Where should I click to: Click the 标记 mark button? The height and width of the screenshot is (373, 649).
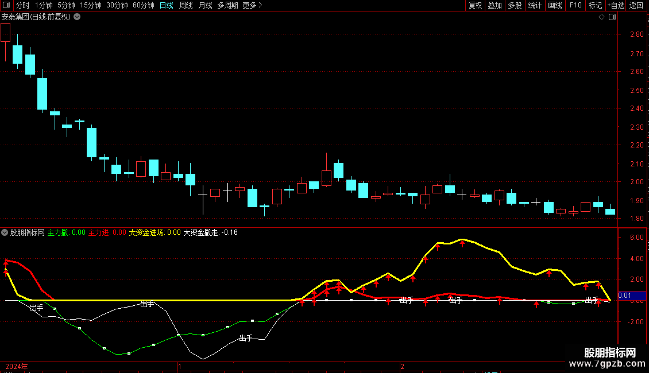coord(595,5)
